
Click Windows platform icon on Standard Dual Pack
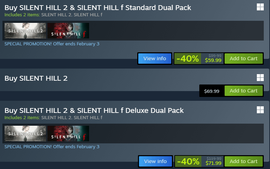pos(260,7)
